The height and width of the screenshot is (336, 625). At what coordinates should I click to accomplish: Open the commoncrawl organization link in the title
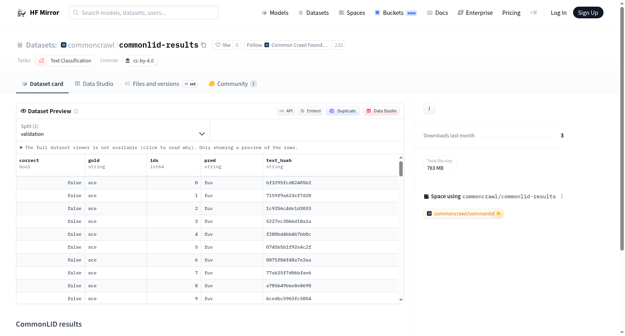91,45
